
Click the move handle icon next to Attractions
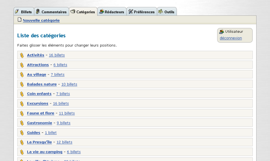[22, 65]
